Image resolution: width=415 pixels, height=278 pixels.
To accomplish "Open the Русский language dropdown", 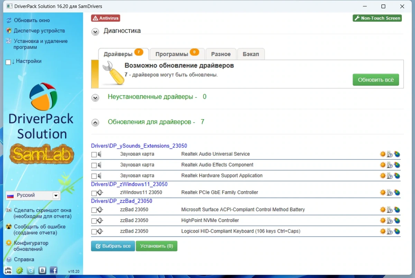I will [33, 195].
